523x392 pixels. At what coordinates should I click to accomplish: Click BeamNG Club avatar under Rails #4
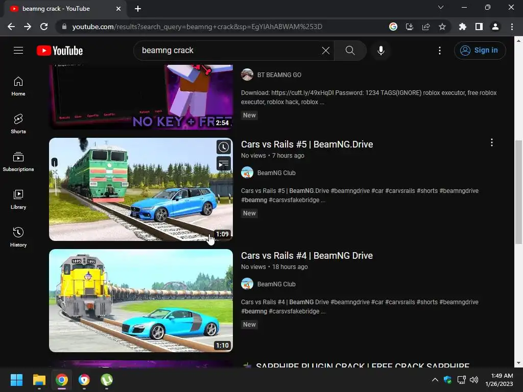tap(247, 284)
